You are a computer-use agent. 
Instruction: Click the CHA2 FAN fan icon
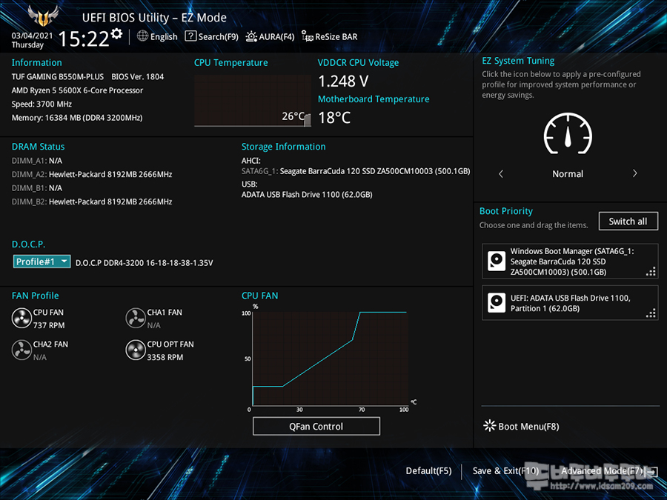21,350
